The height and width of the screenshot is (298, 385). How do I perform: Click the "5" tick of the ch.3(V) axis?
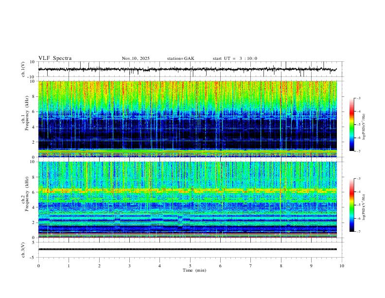[34, 242]
